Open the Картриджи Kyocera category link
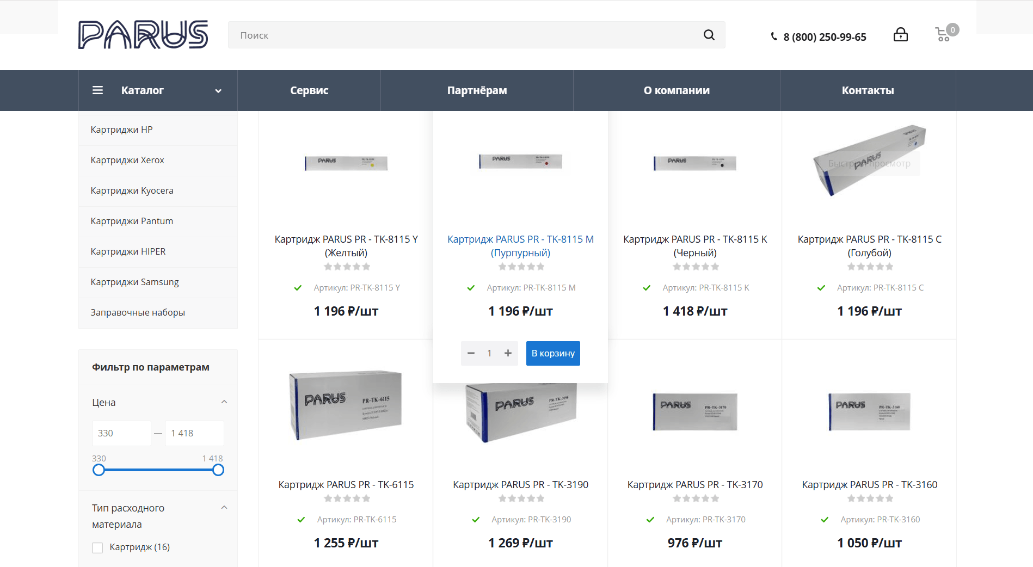 click(x=132, y=190)
